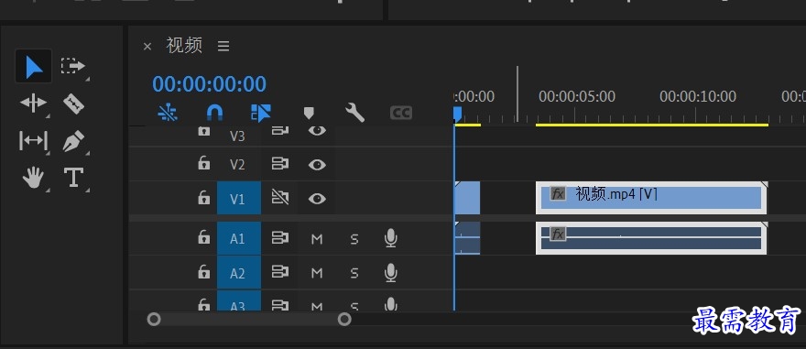Click the 00:00:00:00 playhead timecode
This screenshot has height=349, width=806.
[209, 83]
